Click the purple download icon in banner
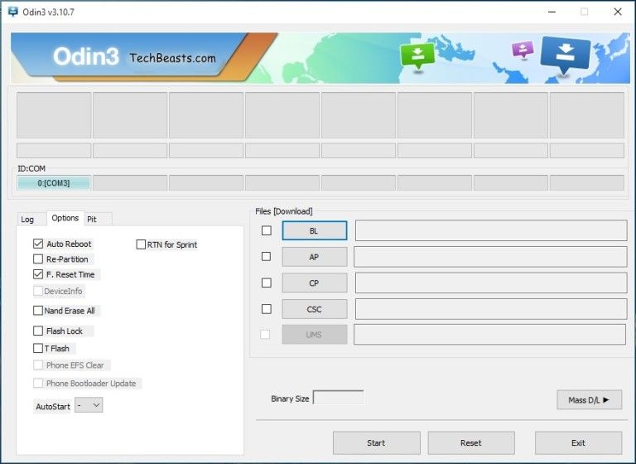This screenshot has width=636, height=464. click(523, 50)
